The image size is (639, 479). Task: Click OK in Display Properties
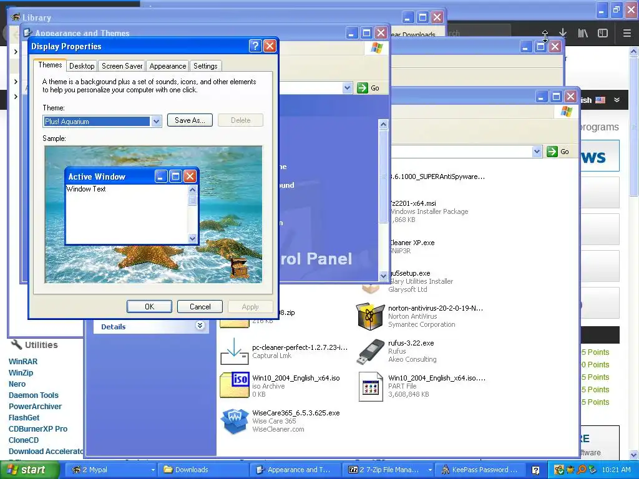tap(149, 307)
